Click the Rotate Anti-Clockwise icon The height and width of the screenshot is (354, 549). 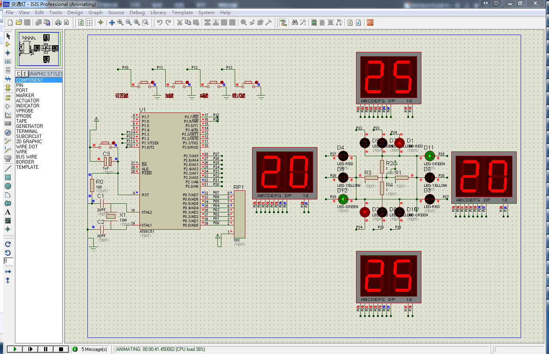tap(8, 253)
